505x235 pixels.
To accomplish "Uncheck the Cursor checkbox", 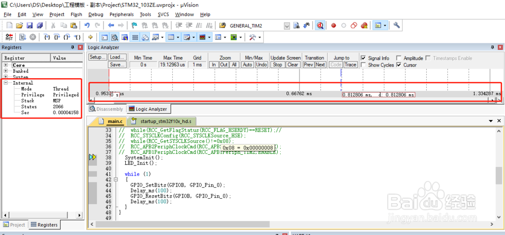I will click(399, 65).
